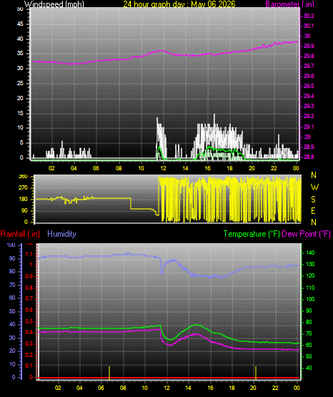333x397 pixels.
Task: Click the 24 hour graph day title
Action: point(179,4)
